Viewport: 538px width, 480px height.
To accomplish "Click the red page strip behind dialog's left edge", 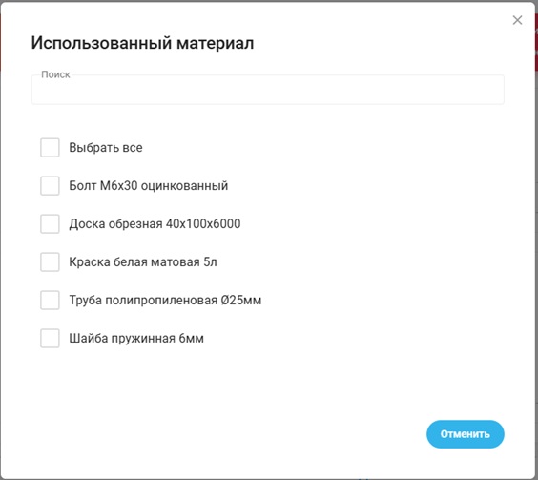I will point(1,43).
